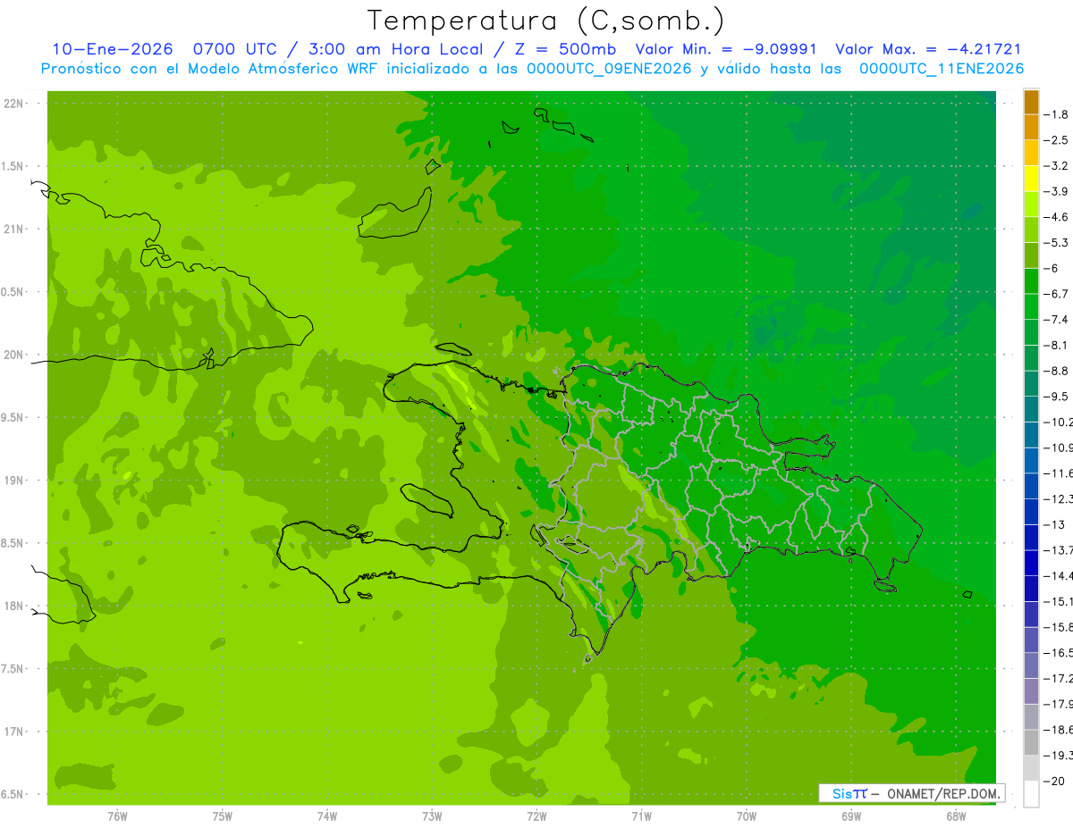Click the '18N' latitude label

click(x=13, y=606)
